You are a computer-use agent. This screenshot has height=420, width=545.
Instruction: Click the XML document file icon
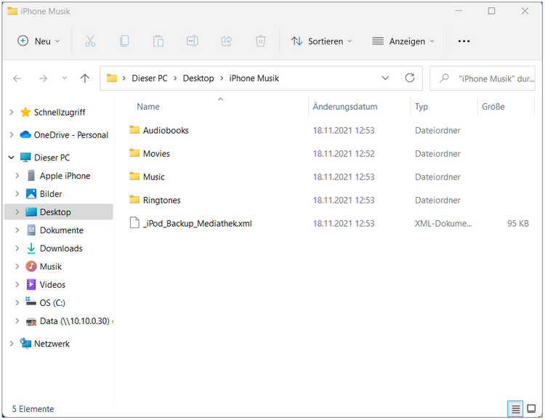[134, 223]
